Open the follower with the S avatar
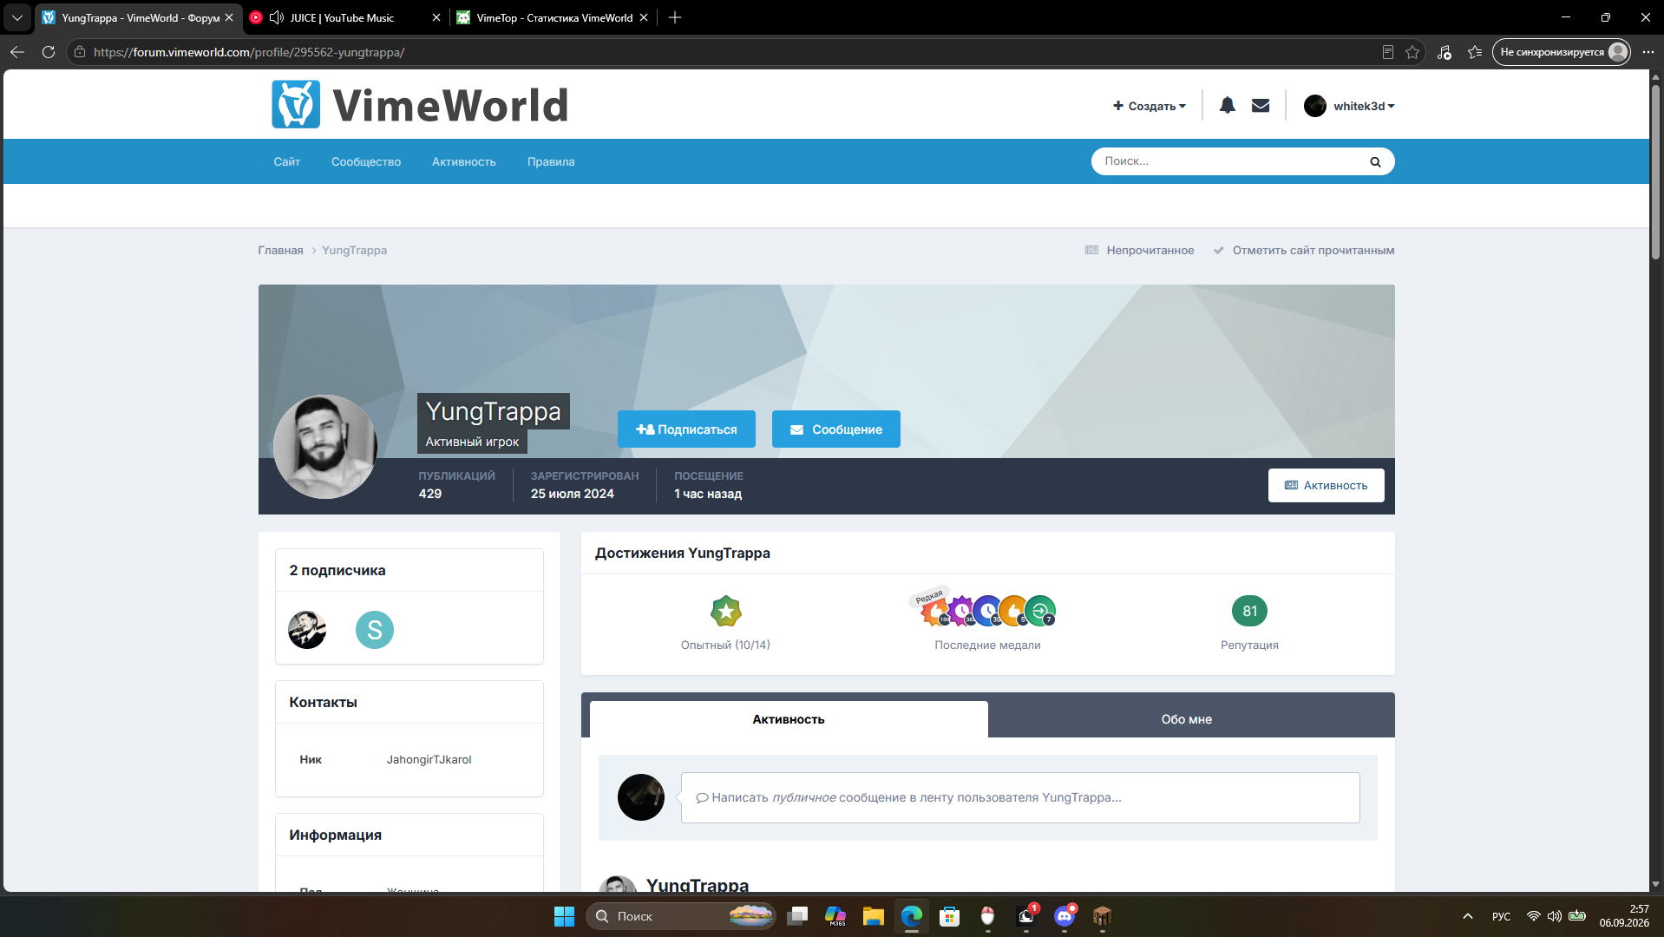 tap(375, 630)
